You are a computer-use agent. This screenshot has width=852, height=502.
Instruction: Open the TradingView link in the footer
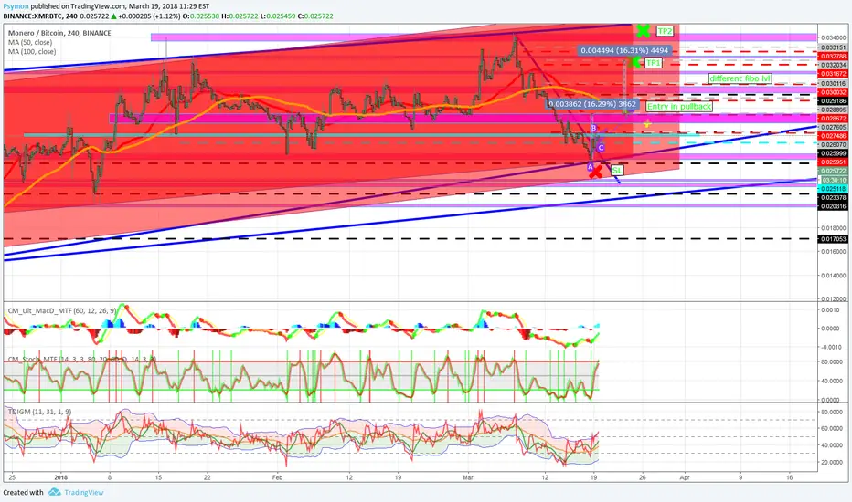[84, 492]
